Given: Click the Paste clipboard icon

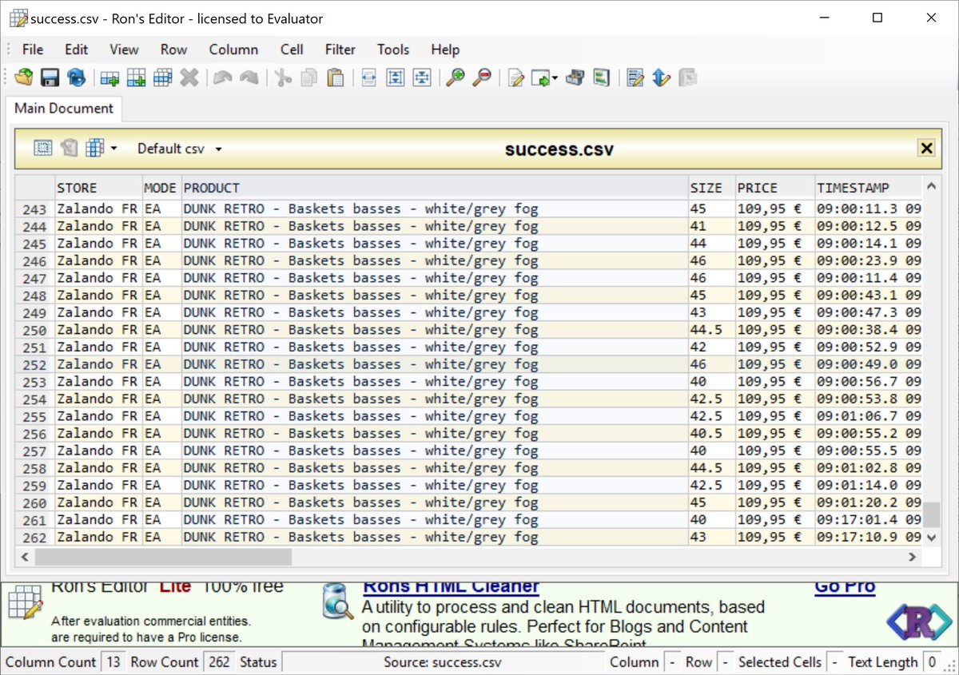Looking at the screenshot, I should (336, 77).
